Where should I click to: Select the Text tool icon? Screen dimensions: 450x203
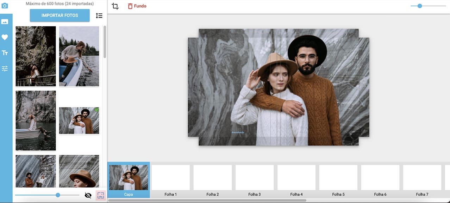(x=5, y=53)
